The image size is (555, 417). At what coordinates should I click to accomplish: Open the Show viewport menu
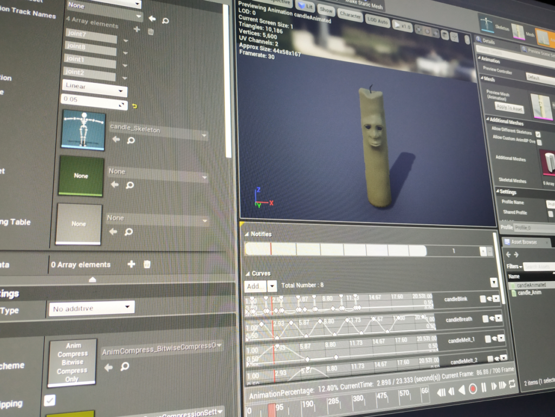(326, 10)
